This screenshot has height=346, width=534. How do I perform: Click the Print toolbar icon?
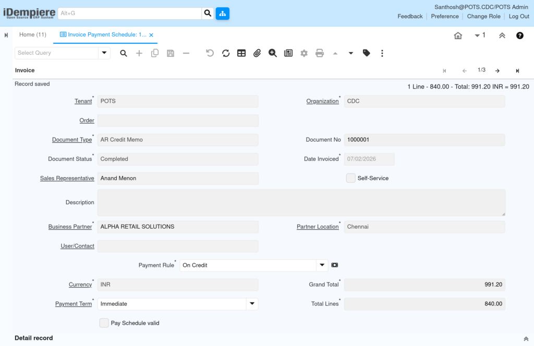(320, 53)
